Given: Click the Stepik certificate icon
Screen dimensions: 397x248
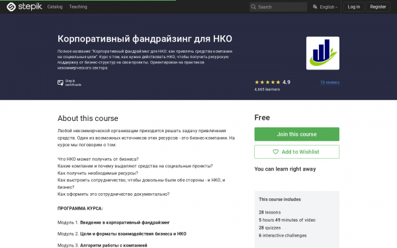Looking at the screenshot, I should 60,83.
